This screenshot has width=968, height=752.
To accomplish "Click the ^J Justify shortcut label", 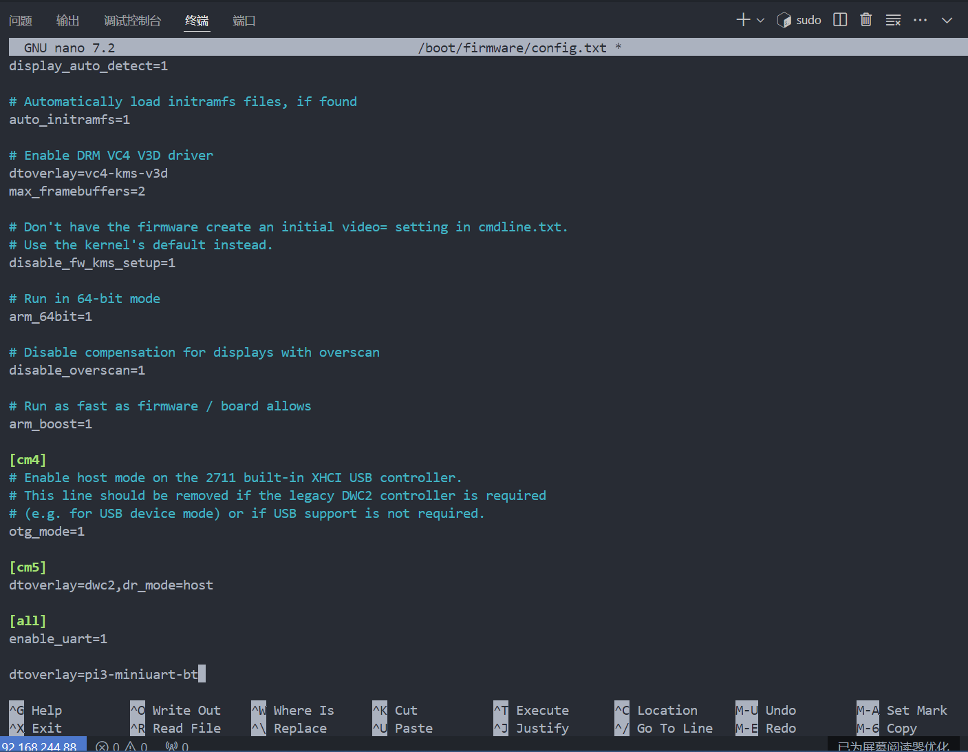I will [531, 728].
